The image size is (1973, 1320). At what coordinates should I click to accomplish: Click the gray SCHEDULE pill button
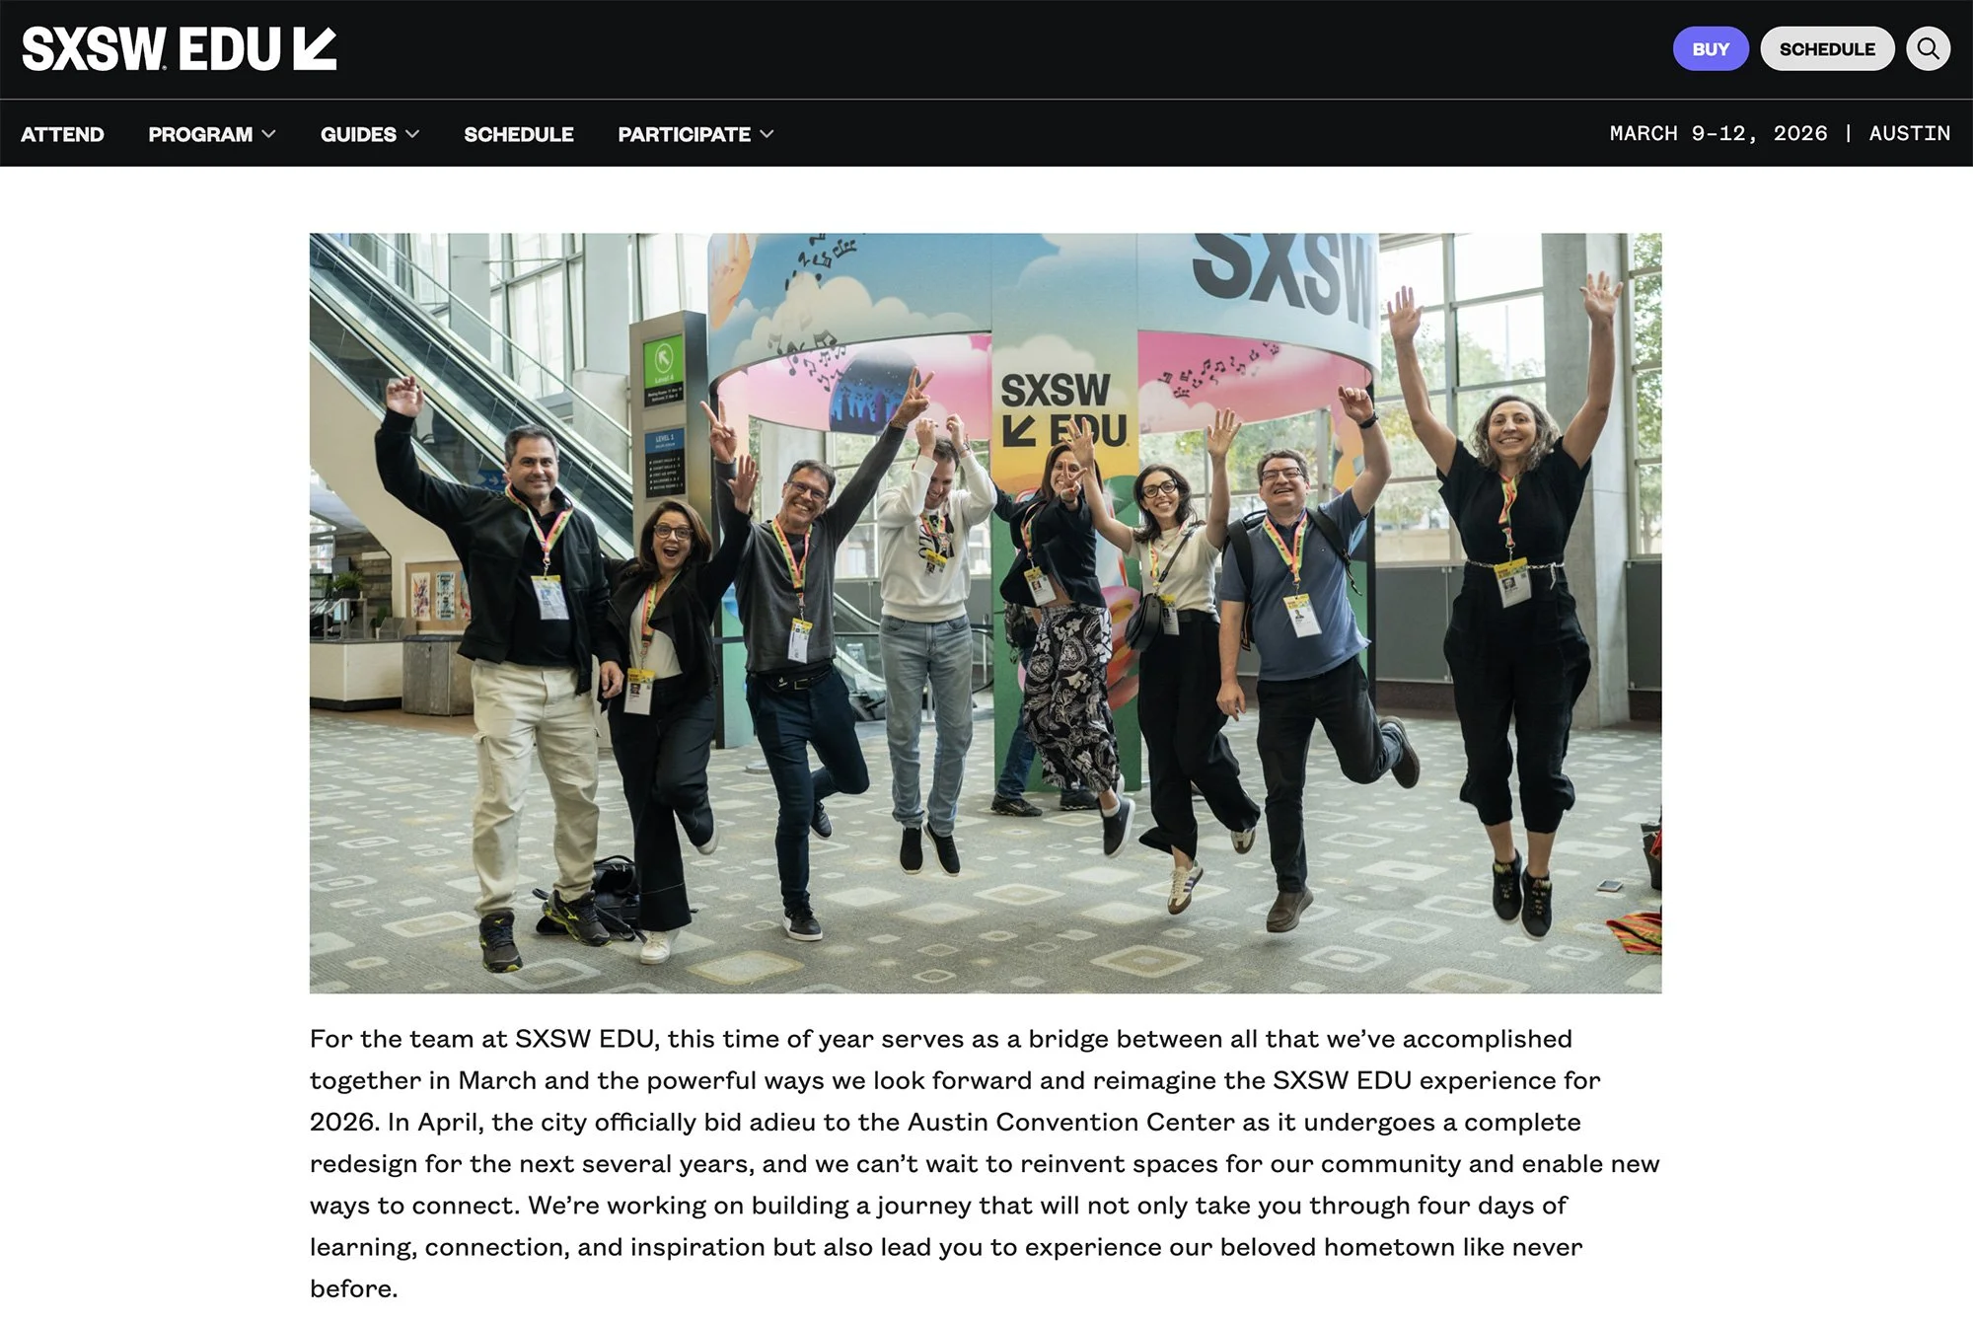pyautogui.click(x=1827, y=48)
